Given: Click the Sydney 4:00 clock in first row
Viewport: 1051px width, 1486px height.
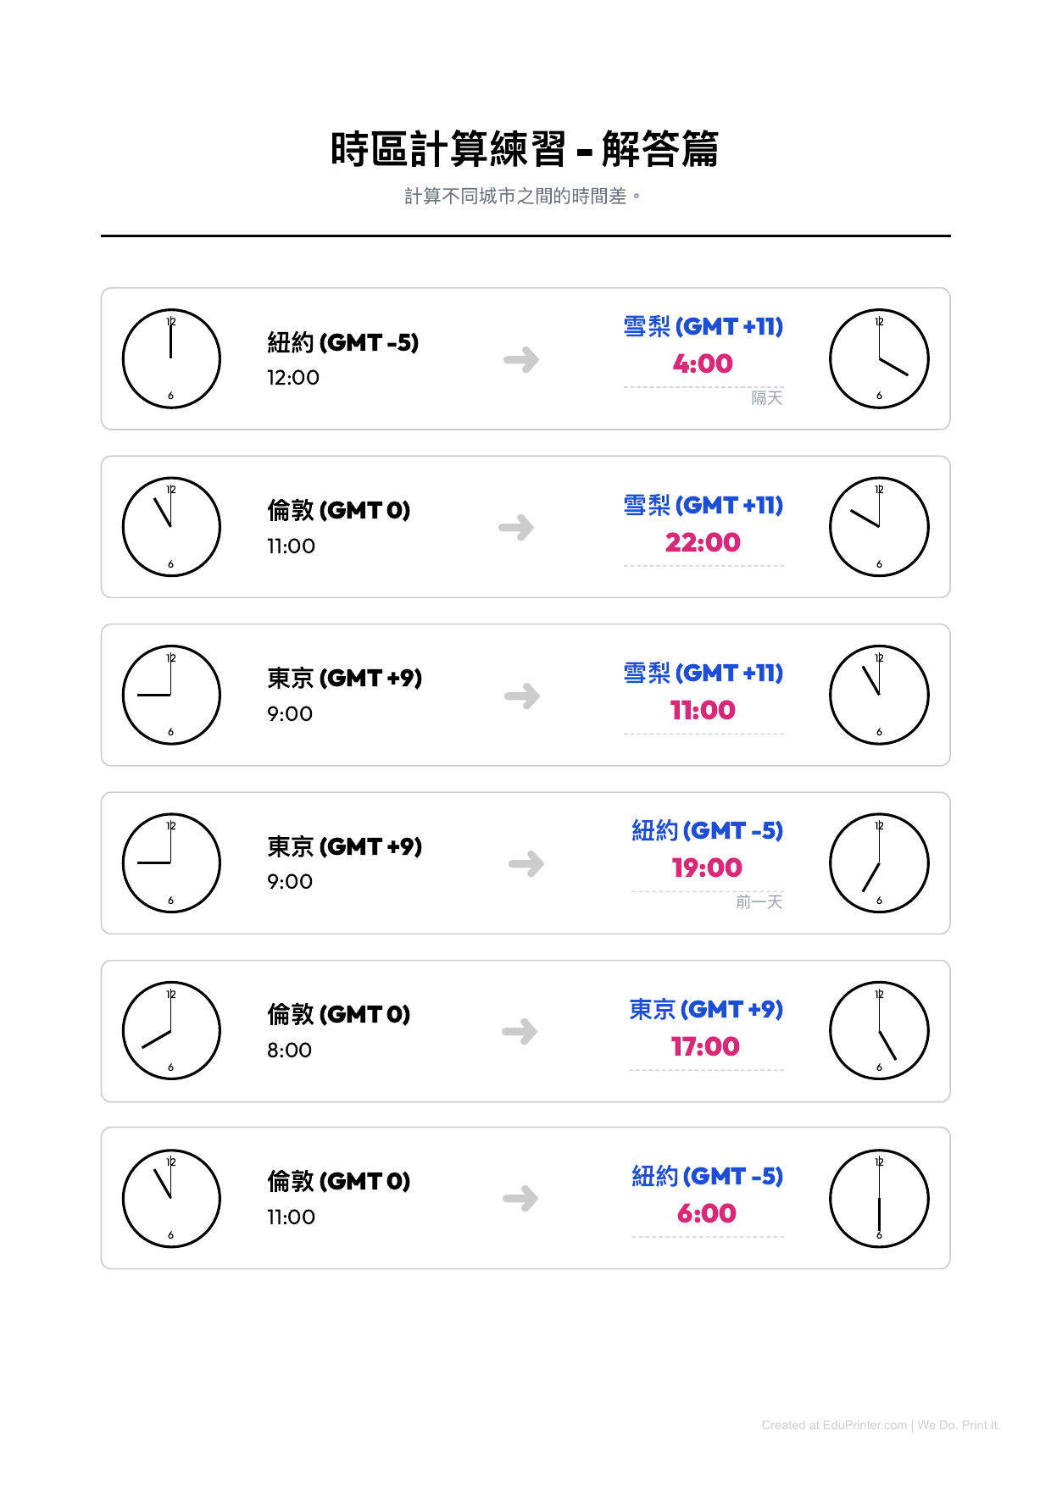Looking at the screenshot, I should tap(879, 358).
